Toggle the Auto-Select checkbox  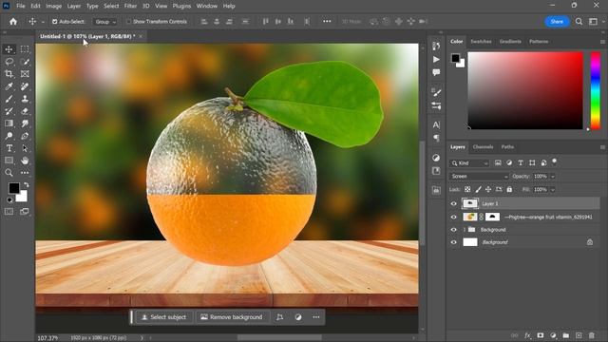coord(55,22)
